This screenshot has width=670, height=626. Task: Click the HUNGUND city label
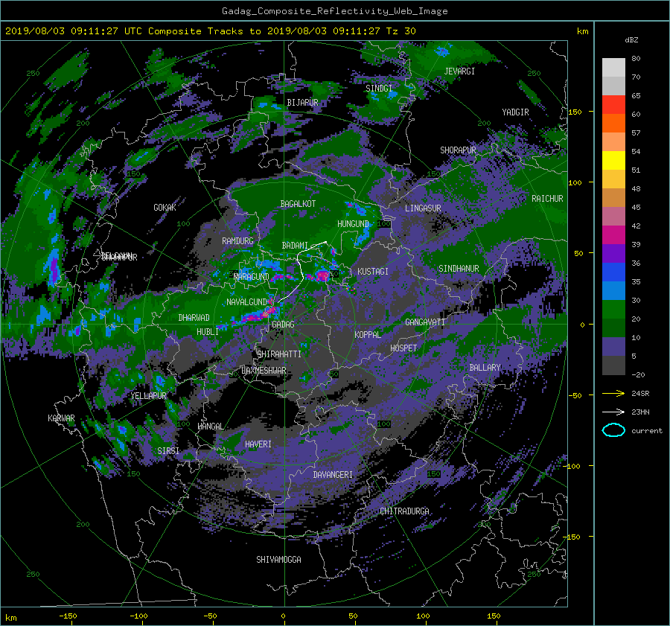tap(353, 224)
